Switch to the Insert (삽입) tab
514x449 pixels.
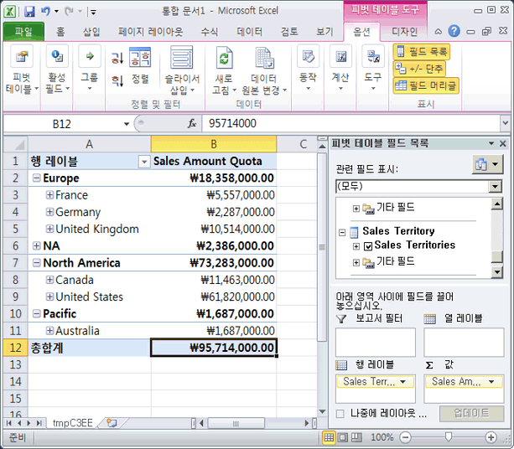tap(91, 32)
